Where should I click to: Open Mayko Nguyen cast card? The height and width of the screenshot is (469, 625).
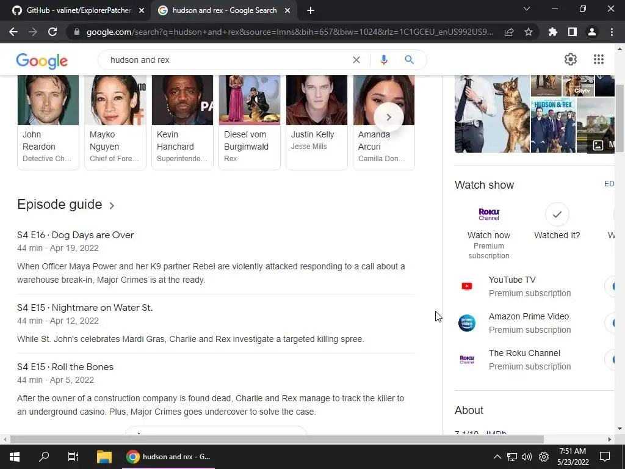point(115,122)
